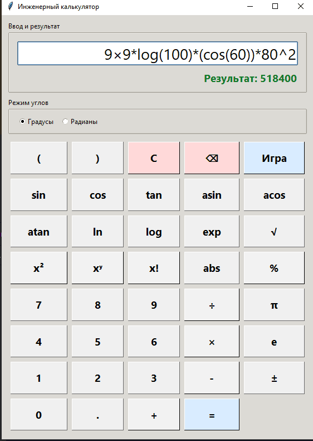Maximize the calculator window

coord(275,6)
